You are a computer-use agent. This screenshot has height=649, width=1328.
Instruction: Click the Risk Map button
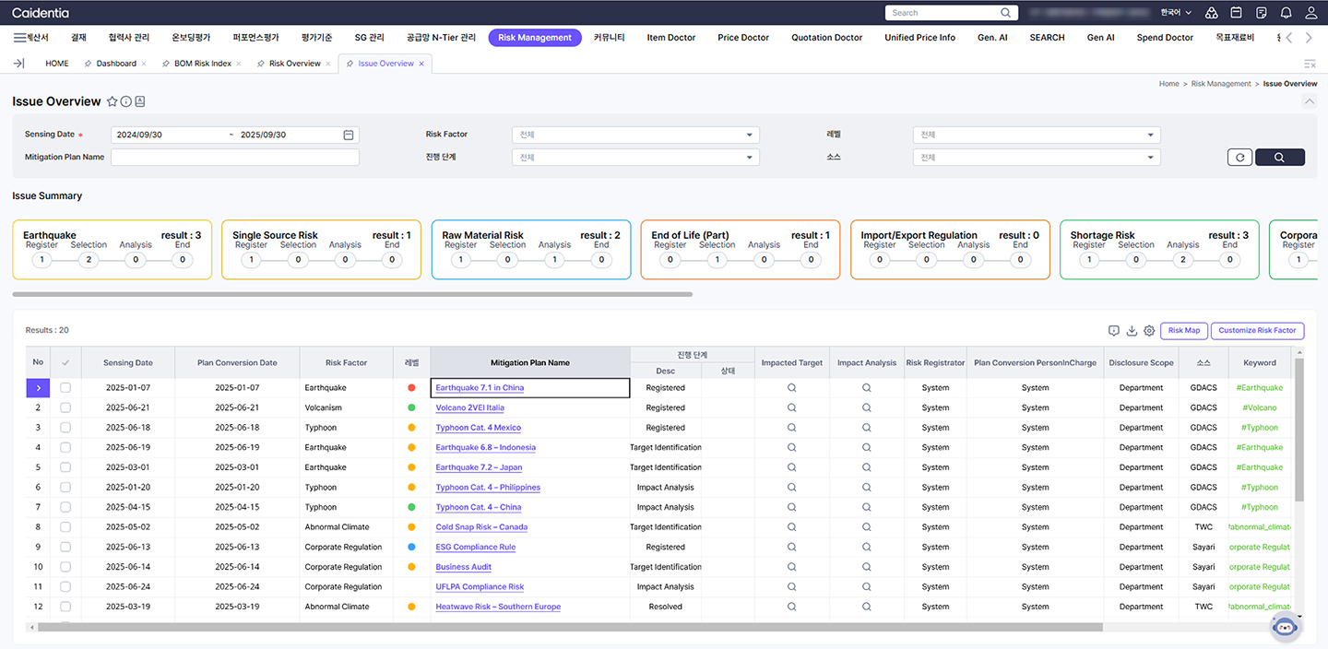[1183, 331]
